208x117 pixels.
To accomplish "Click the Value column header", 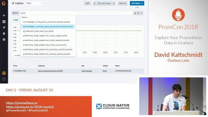I will [x=117, y=66].
